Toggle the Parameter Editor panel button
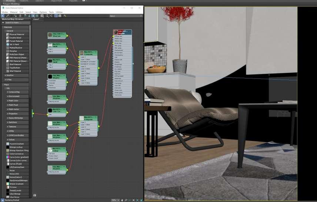The height and width of the screenshot is (202, 317). coord(60,16)
